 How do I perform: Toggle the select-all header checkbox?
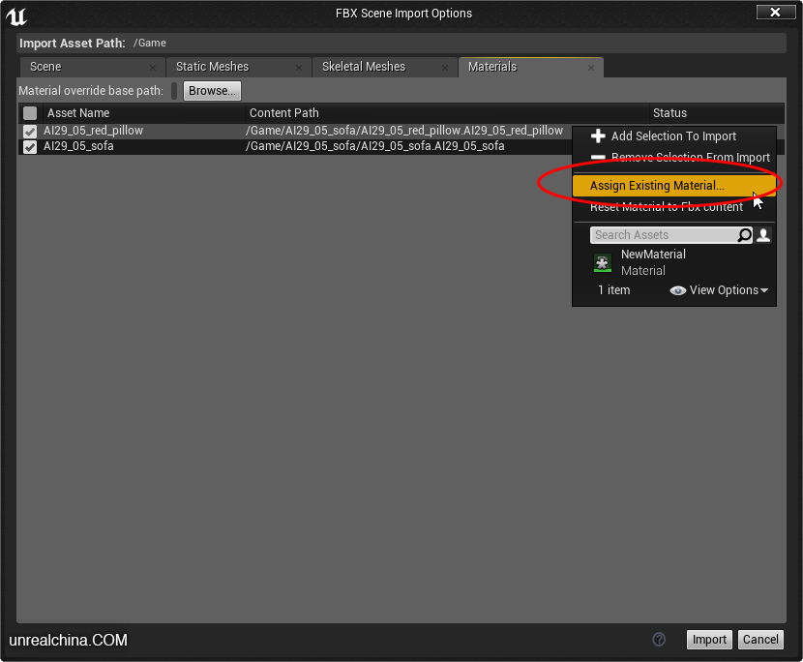pyautogui.click(x=30, y=113)
